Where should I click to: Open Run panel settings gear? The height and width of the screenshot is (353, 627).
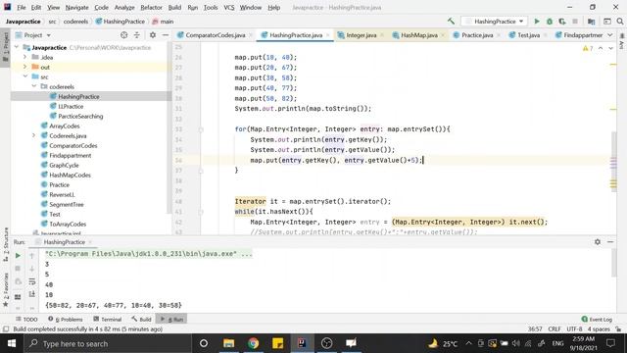click(598, 242)
